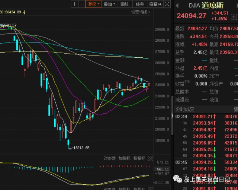
Task: Click the 涨幅 +1.45% value
Action: pyautogui.click(x=199, y=44)
